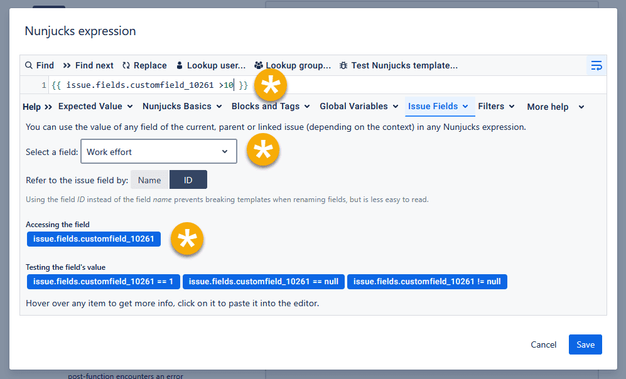Screen dimensions: 626x379
Task: Open Test Nunjucks template... label
Action: tap(404, 65)
